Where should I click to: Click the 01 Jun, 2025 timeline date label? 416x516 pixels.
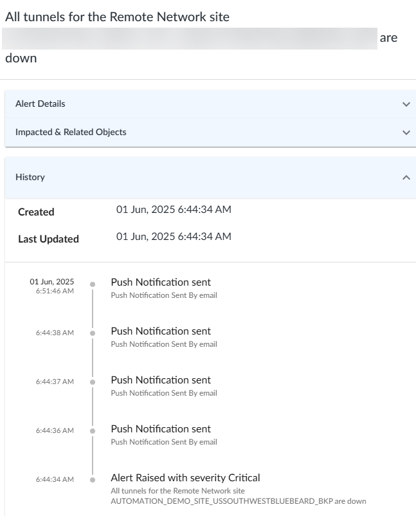pyautogui.click(x=51, y=282)
